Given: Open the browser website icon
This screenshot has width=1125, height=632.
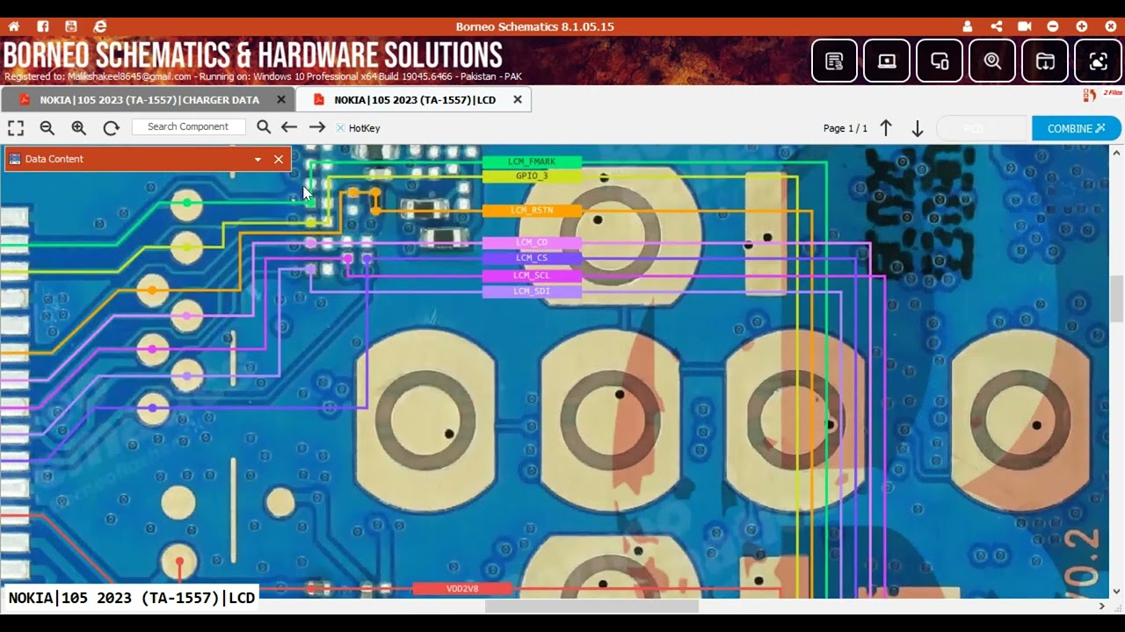Looking at the screenshot, I should pyautogui.click(x=100, y=26).
